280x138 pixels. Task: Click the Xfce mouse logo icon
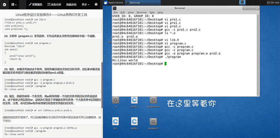106,2
